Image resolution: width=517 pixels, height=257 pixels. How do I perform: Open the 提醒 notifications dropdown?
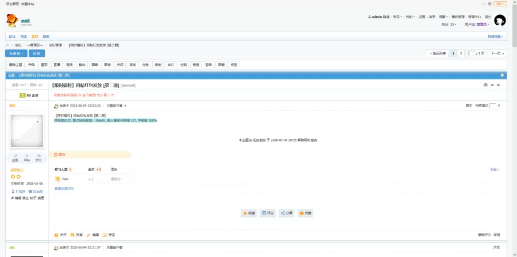(443, 17)
